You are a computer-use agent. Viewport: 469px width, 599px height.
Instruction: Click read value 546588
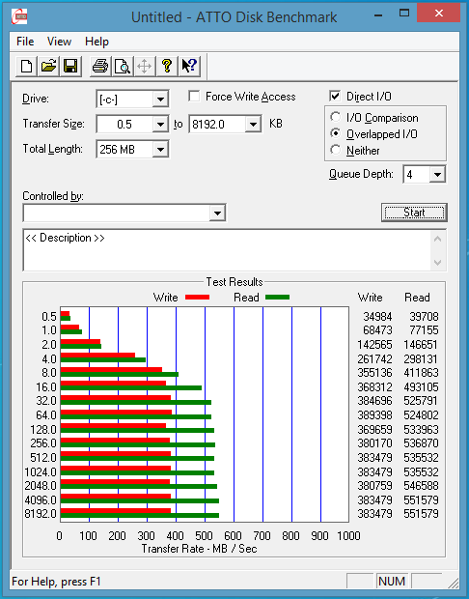(421, 486)
